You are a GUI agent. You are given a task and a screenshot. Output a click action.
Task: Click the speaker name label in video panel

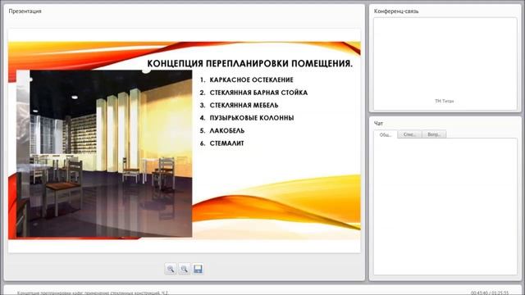click(x=445, y=101)
